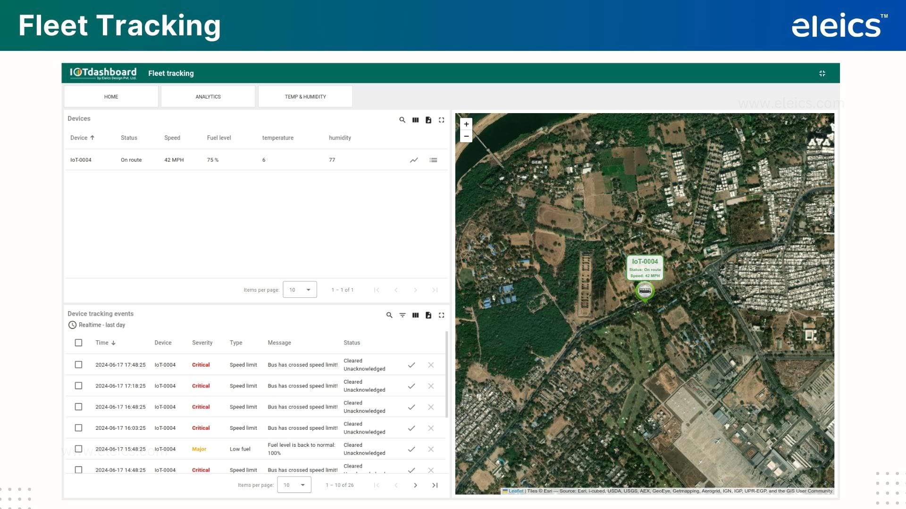Clear the 17:48:25 speed limit alarm
The image size is (906, 509).
(431, 365)
